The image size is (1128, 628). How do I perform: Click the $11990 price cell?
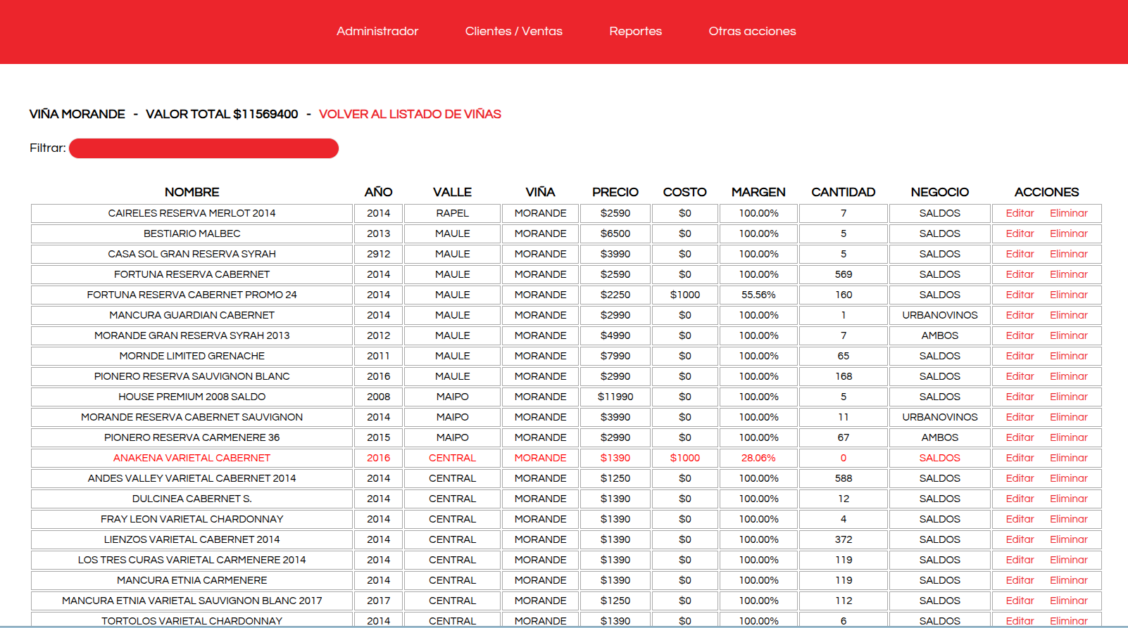click(615, 397)
